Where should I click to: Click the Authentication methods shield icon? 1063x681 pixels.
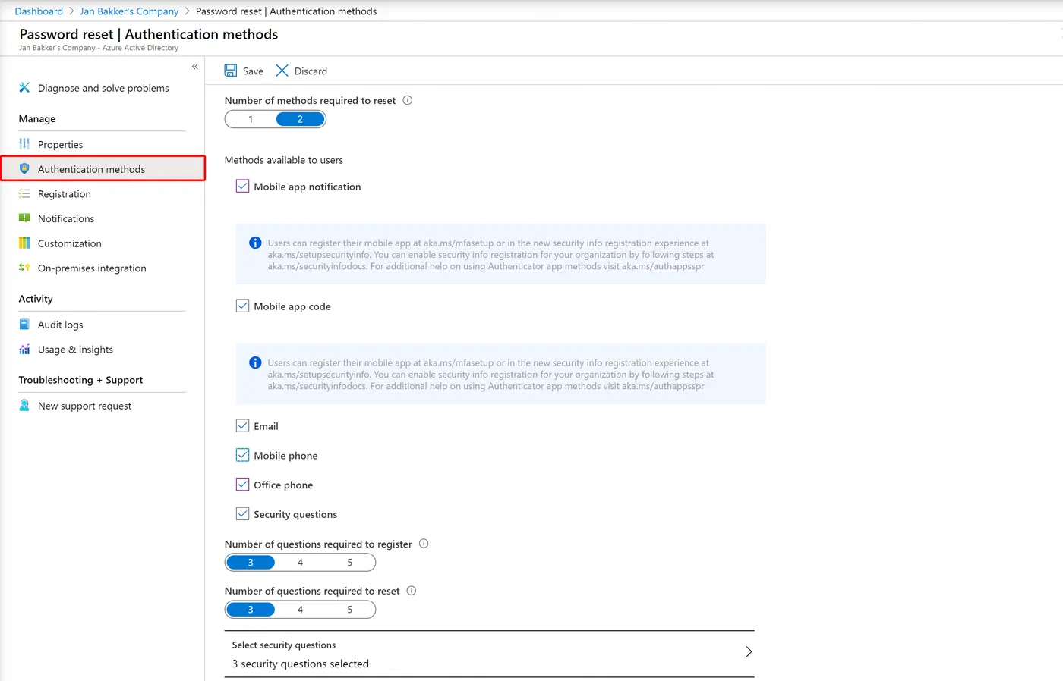click(x=24, y=168)
